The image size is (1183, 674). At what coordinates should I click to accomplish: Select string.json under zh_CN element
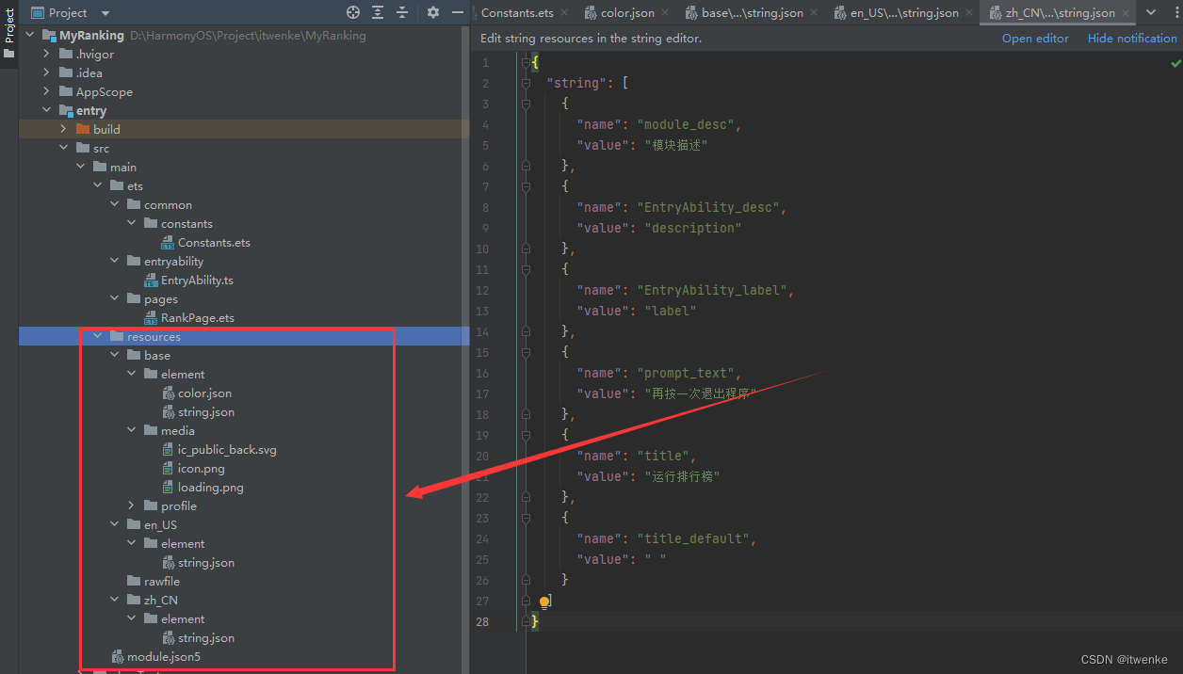(x=206, y=638)
